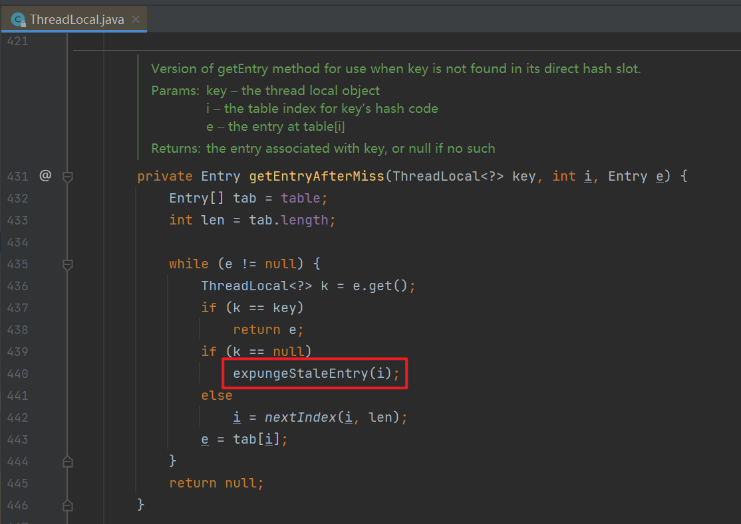Click line number 434 in the gutter
Image resolution: width=741 pixels, height=524 pixels.
17,242
